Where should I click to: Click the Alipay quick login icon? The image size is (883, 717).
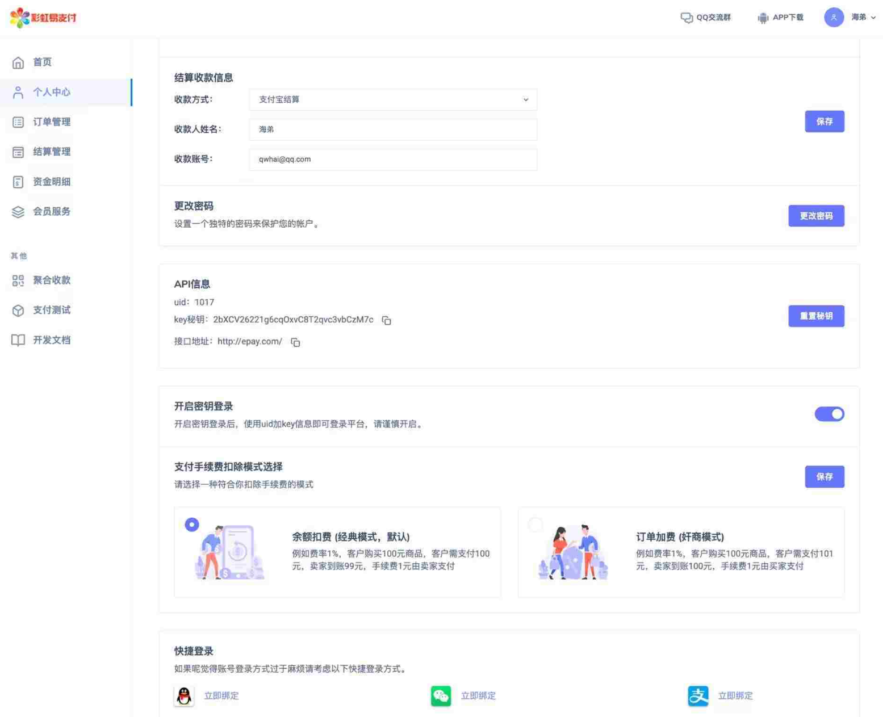[x=698, y=696]
